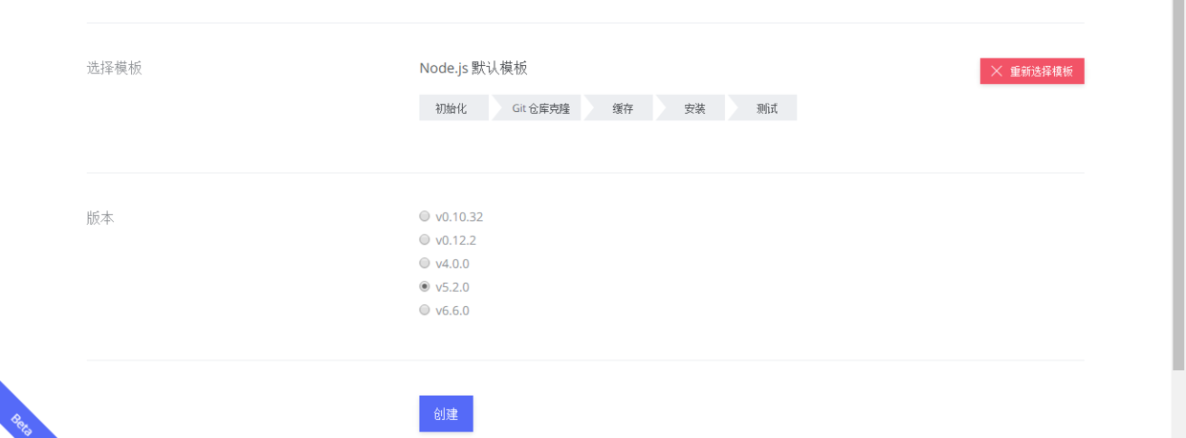Viewport: 1186px width, 438px height.
Task: Click 重新选择模板 to reselect template
Action: tap(1032, 71)
